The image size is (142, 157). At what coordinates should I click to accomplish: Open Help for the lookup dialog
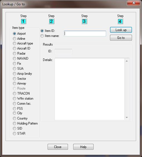coord(83,147)
